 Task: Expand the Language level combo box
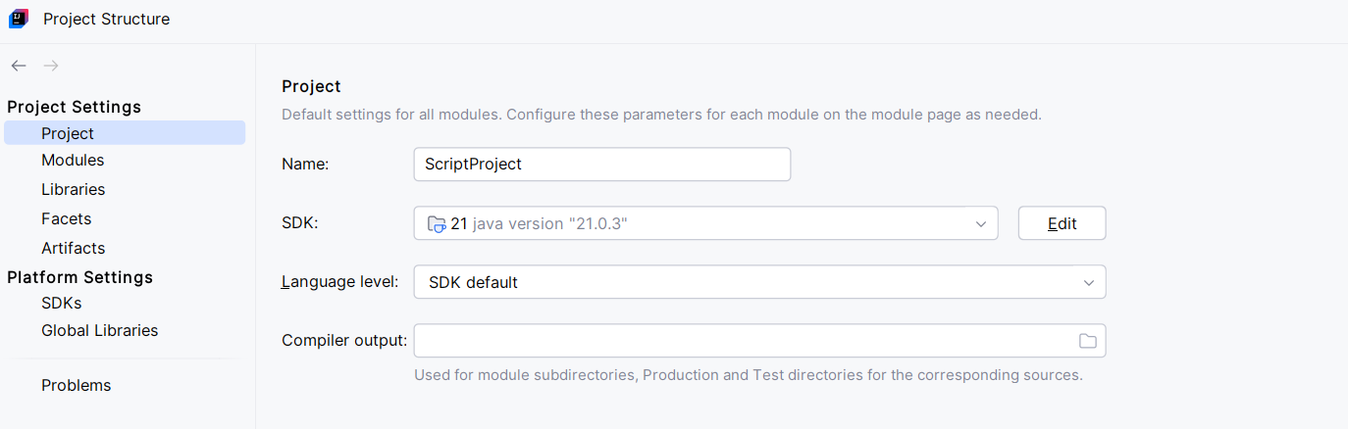[x=759, y=282]
